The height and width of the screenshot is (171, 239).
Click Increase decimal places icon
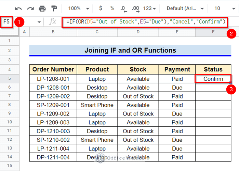pyautogui.click(x=136, y=9)
